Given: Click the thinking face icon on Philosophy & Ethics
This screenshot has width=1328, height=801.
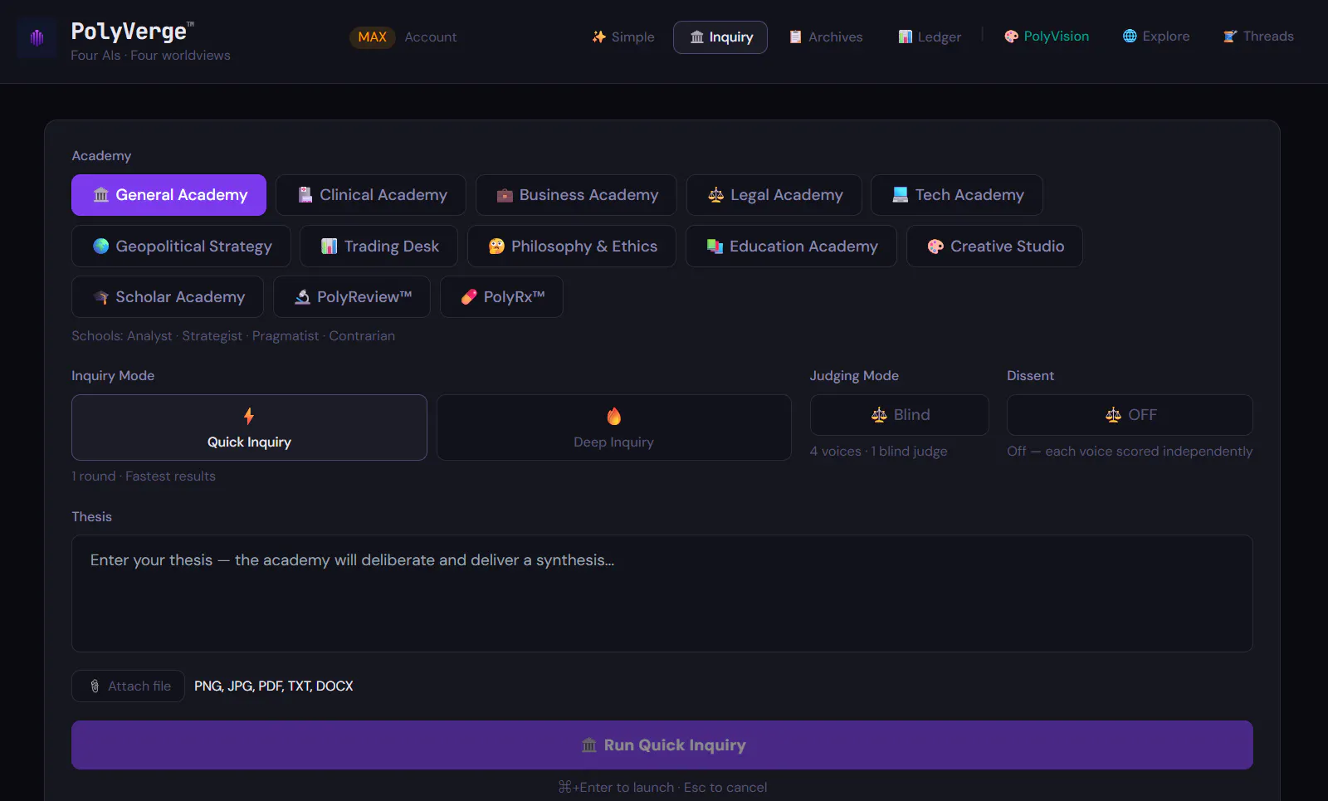Looking at the screenshot, I should click(496, 247).
